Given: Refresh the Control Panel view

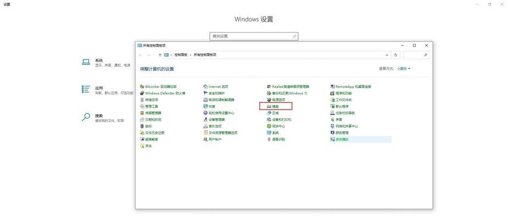Looking at the screenshot, I should [x=395, y=55].
